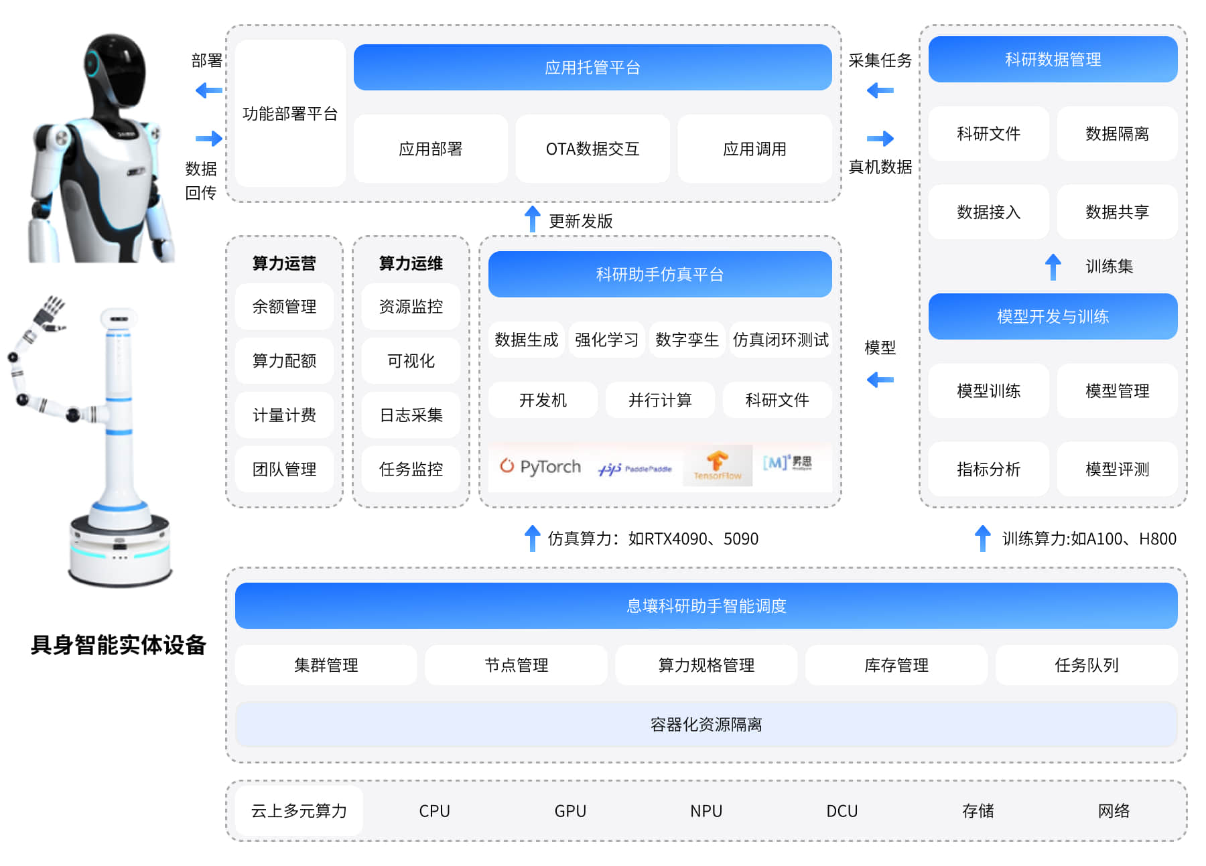Click the 更新发版 label
The width and height of the screenshot is (1206, 866).
[581, 221]
